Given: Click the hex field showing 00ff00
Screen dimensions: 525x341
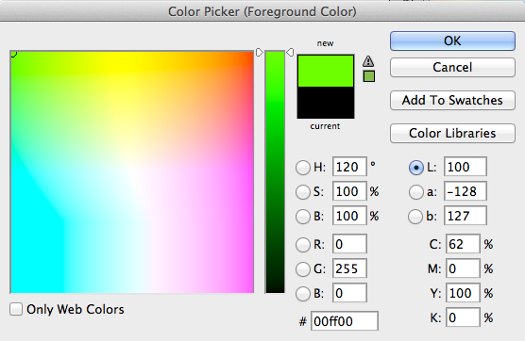Looking at the screenshot, I should (345, 321).
